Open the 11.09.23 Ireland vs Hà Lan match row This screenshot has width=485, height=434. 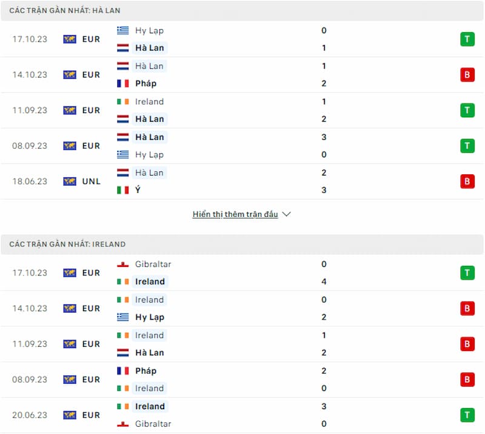[242, 344]
